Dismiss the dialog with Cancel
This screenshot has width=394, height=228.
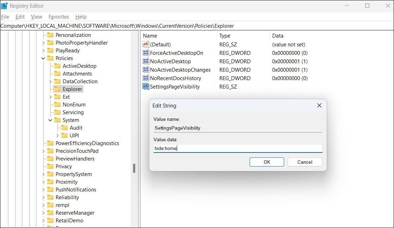pos(304,162)
